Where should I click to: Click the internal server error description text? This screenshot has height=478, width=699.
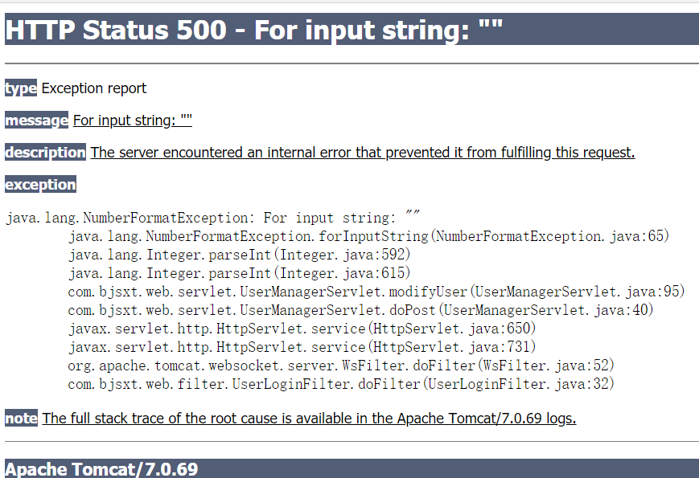coord(363,152)
